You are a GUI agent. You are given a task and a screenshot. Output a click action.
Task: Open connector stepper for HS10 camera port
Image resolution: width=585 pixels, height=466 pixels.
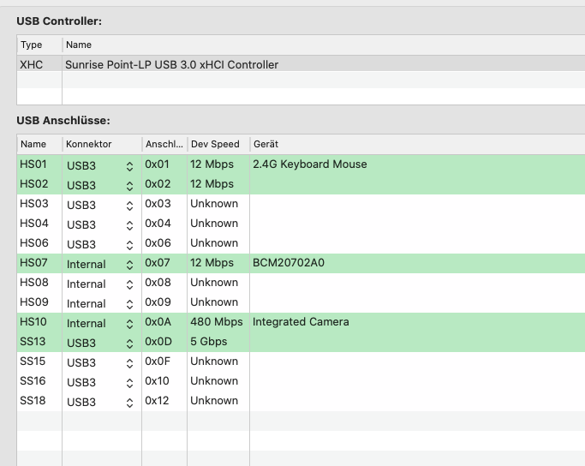129,323
